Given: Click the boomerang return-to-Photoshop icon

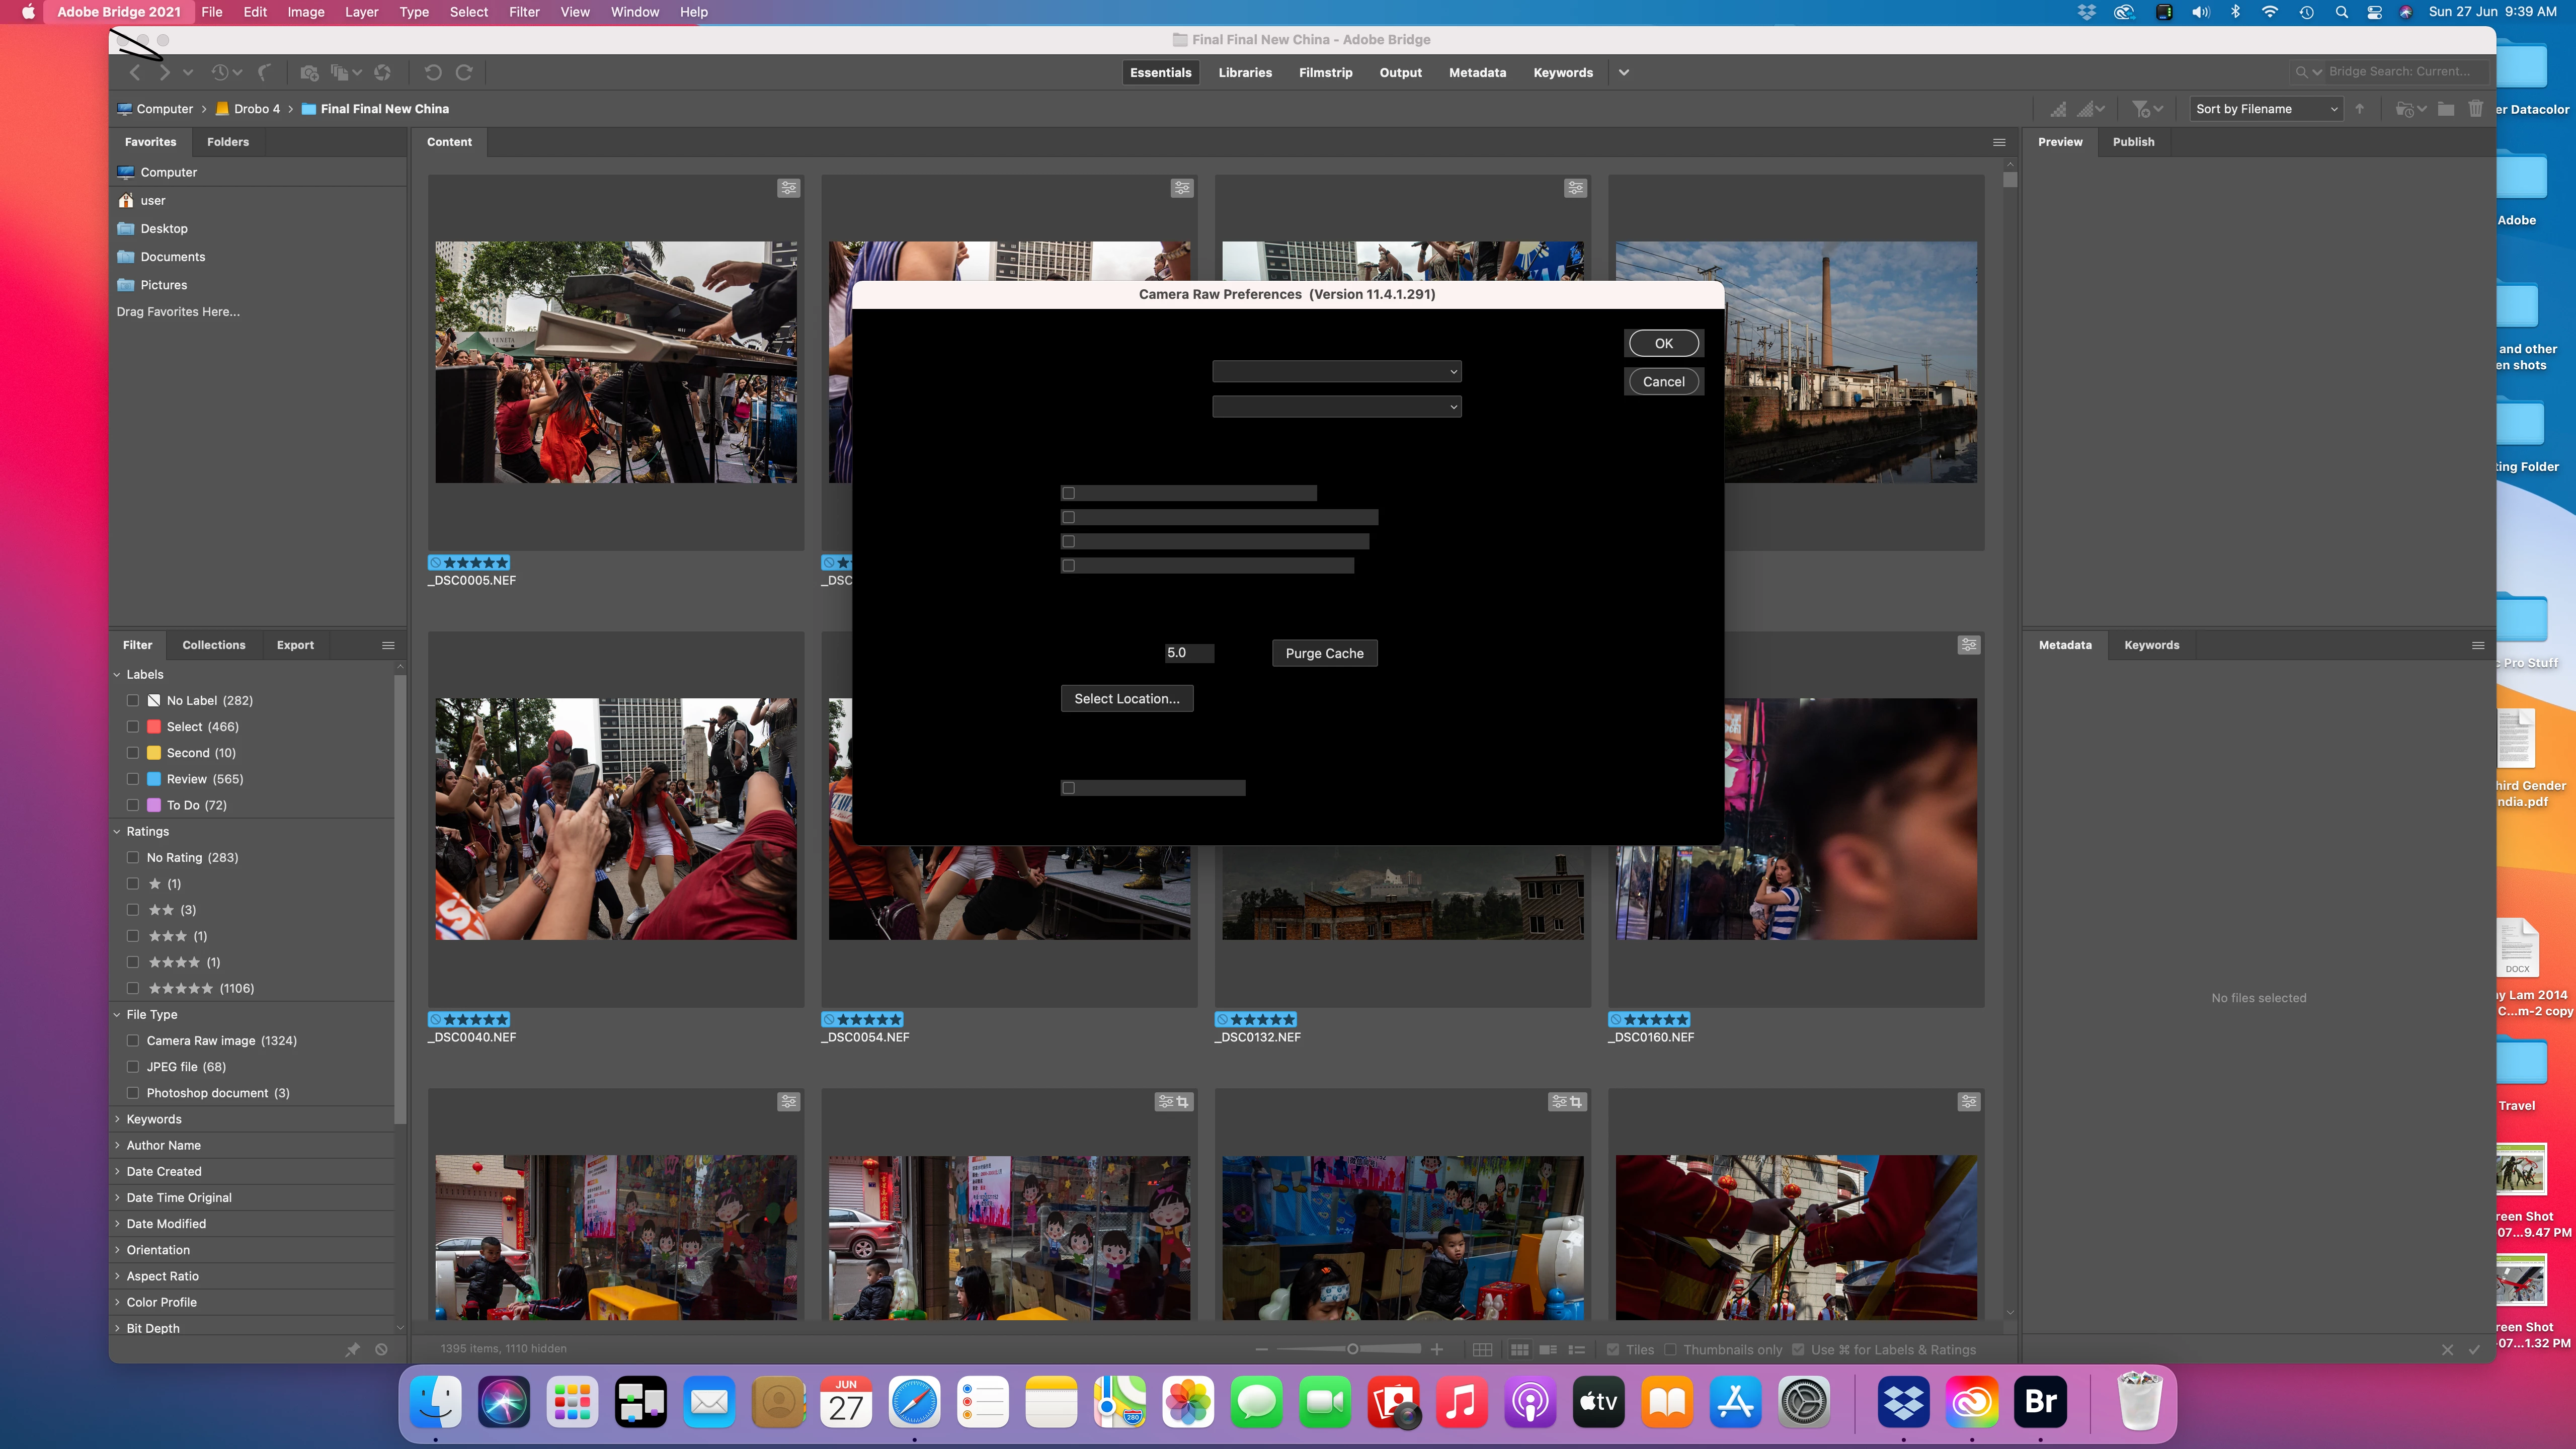Looking at the screenshot, I should click(x=264, y=73).
